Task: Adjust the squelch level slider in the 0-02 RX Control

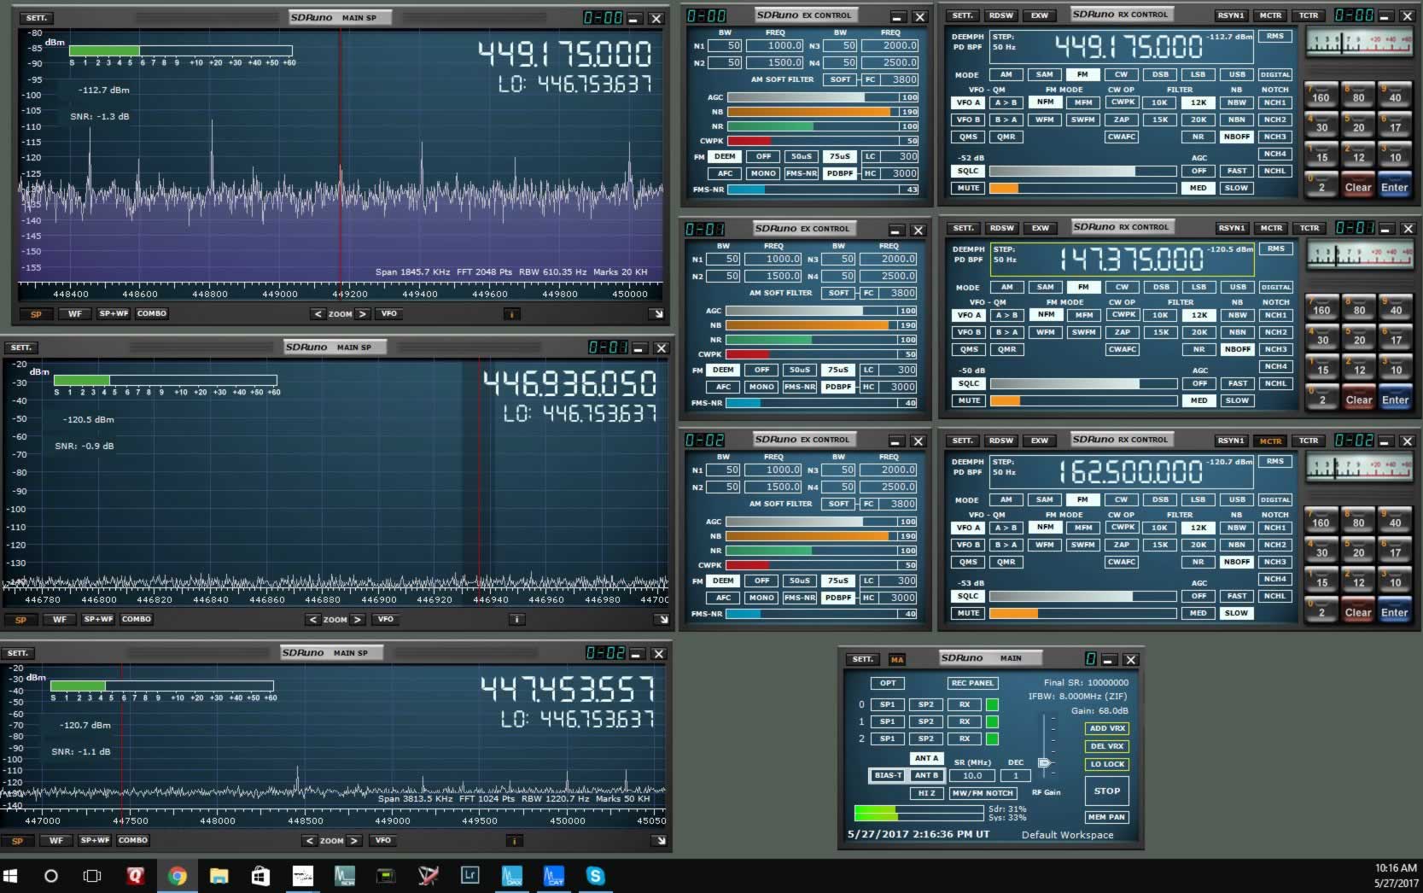Action: pyautogui.click(x=1083, y=596)
